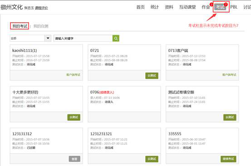Open the filter dropdown arrow
The image size is (251, 166).
point(48,39)
